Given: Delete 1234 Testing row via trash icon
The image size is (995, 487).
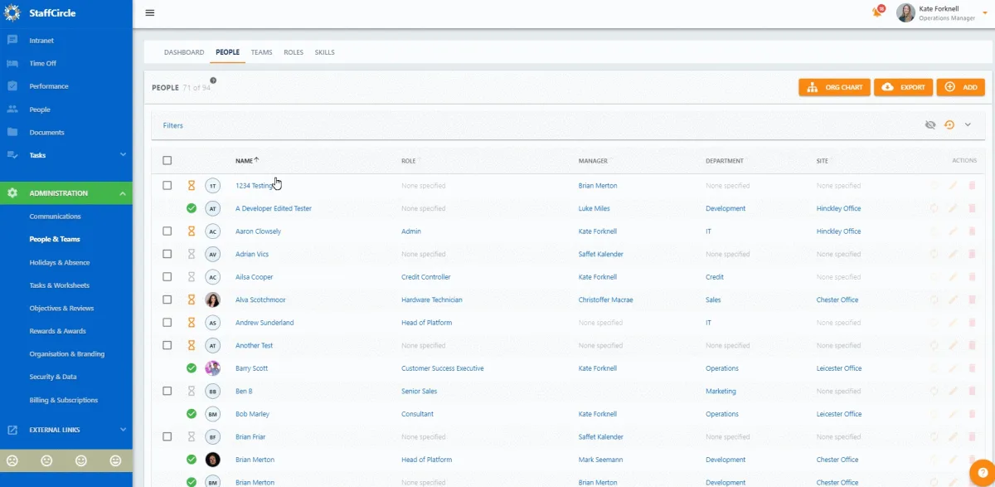Looking at the screenshot, I should (x=972, y=186).
